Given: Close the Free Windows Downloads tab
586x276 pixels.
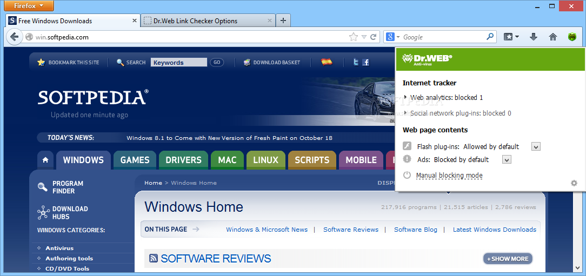Looking at the screenshot, I should pyautogui.click(x=135, y=21).
